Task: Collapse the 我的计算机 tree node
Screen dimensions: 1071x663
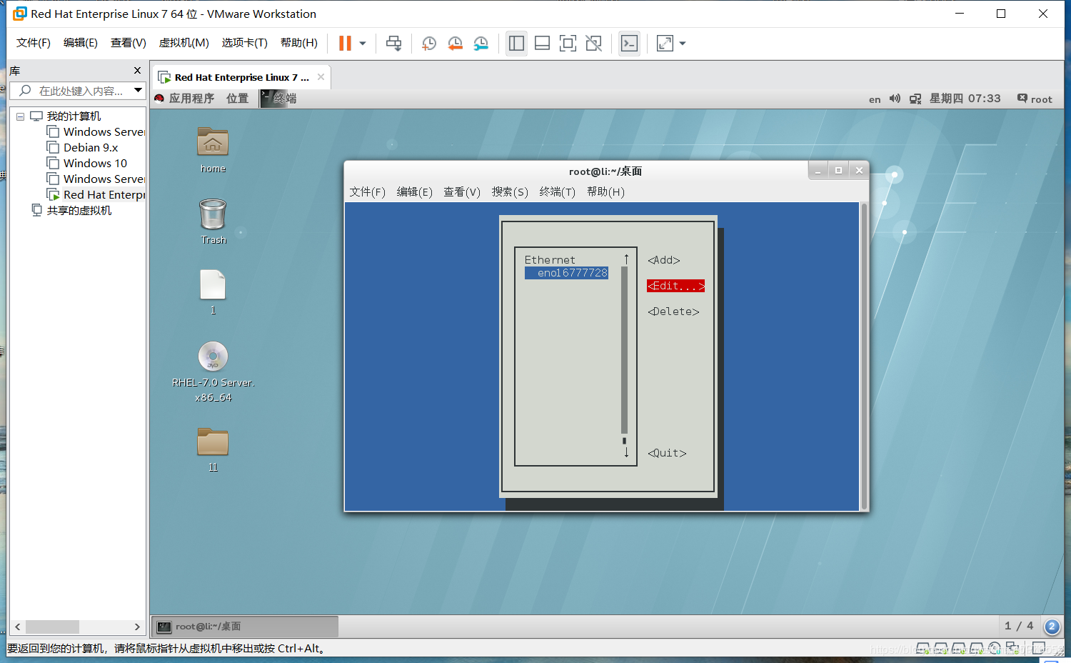Action: (20, 116)
